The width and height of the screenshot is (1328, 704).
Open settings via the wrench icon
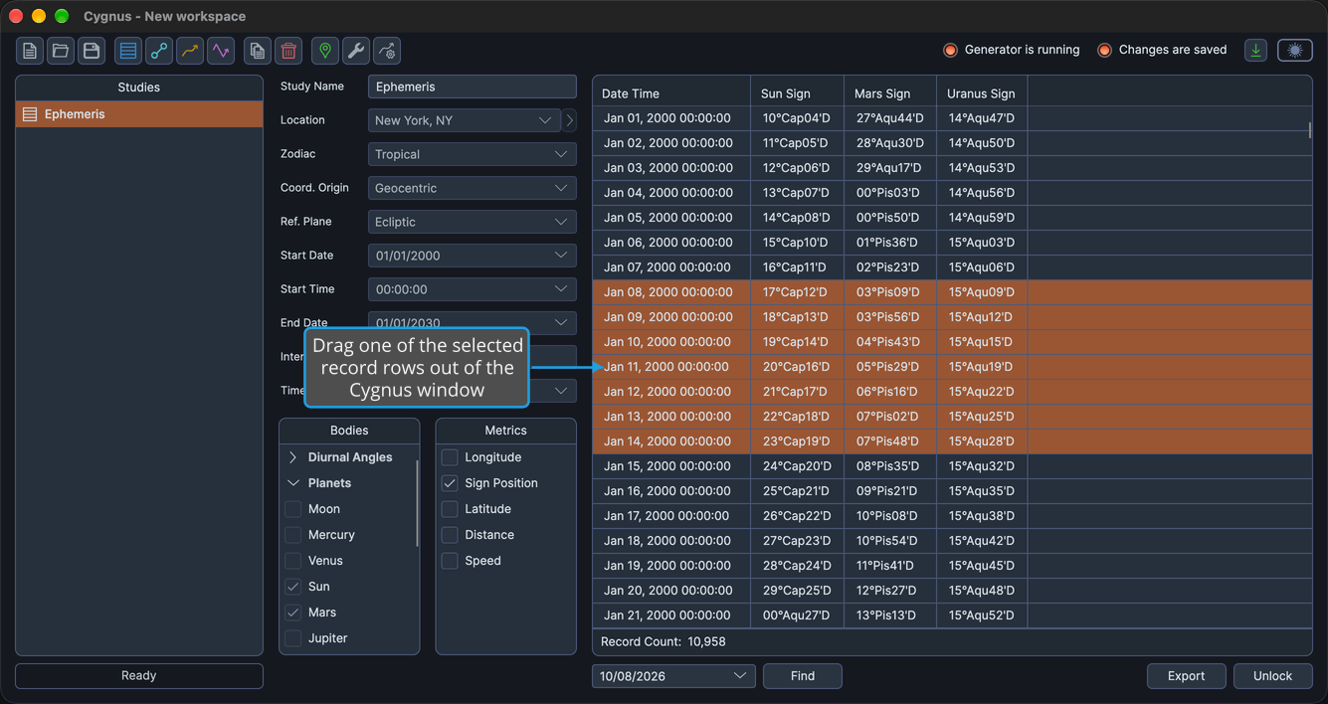356,51
